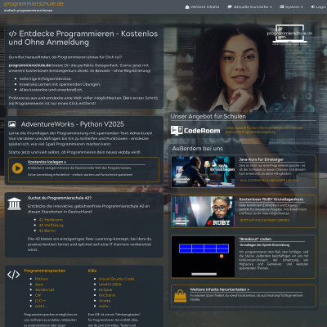
Task: Click the Java link under Programmiersprachen
Action: [39, 284]
